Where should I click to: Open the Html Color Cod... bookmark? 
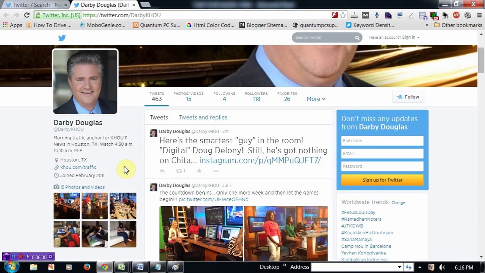210,25
